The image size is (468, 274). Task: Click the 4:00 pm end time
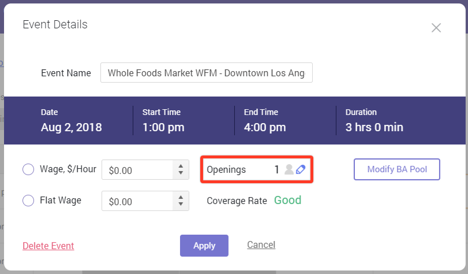point(265,127)
